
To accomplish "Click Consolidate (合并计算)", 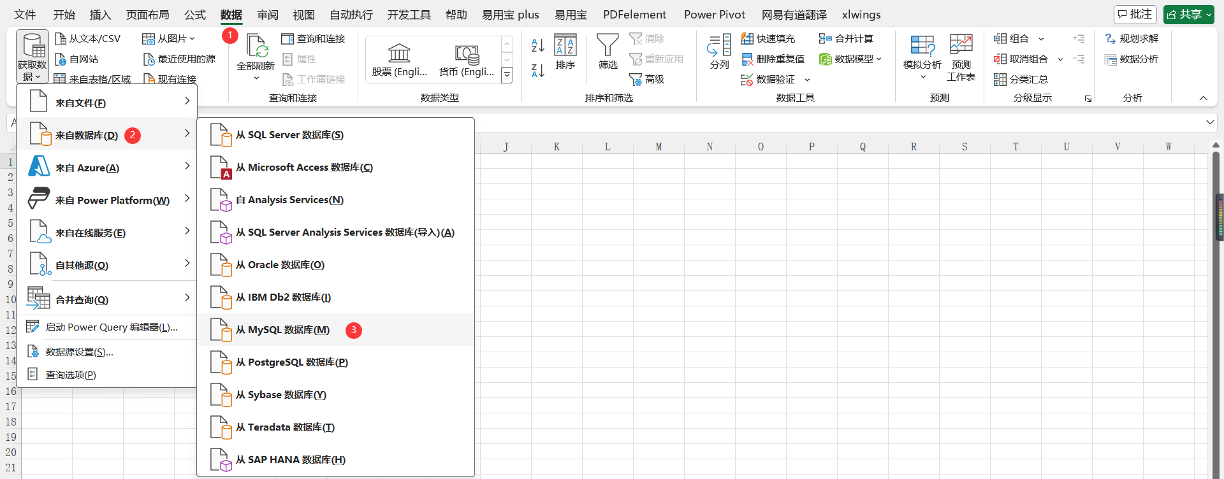I will pyautogui.click(x=846, y=39).
